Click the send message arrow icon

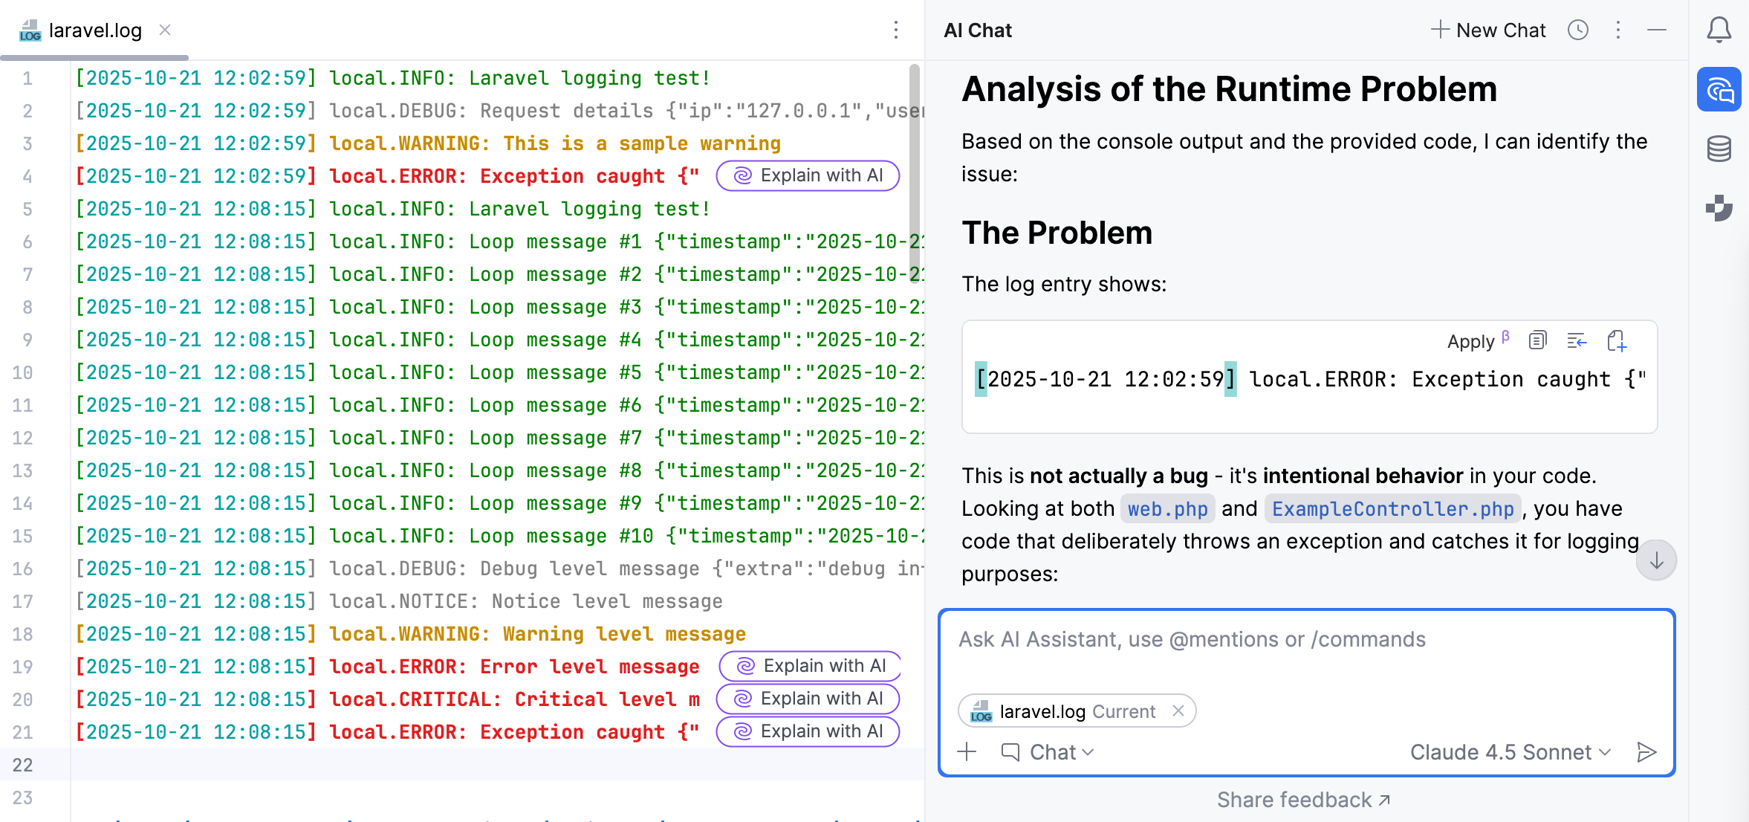click(x=1646, y=752)
